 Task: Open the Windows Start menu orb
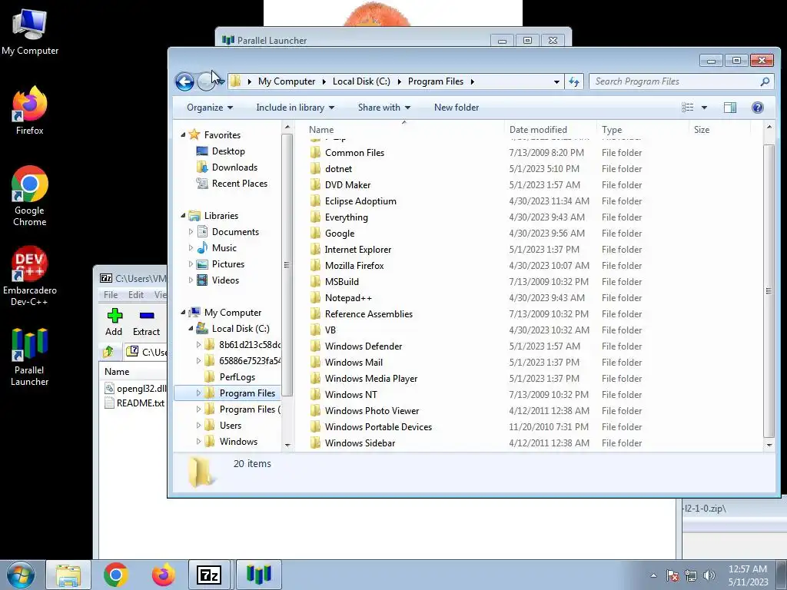[21, 575]
